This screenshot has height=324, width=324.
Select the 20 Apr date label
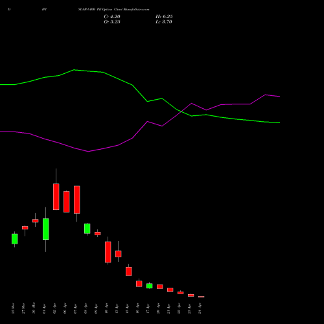tap(158, 308)
